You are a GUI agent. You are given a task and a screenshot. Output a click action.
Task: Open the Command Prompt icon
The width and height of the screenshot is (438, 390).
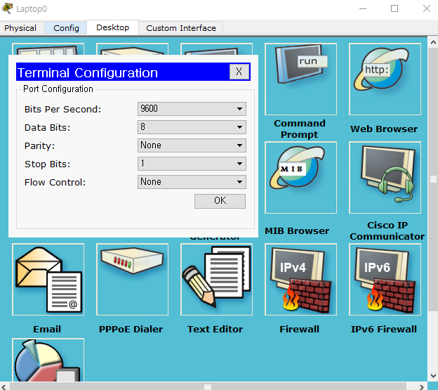[300, 79]
